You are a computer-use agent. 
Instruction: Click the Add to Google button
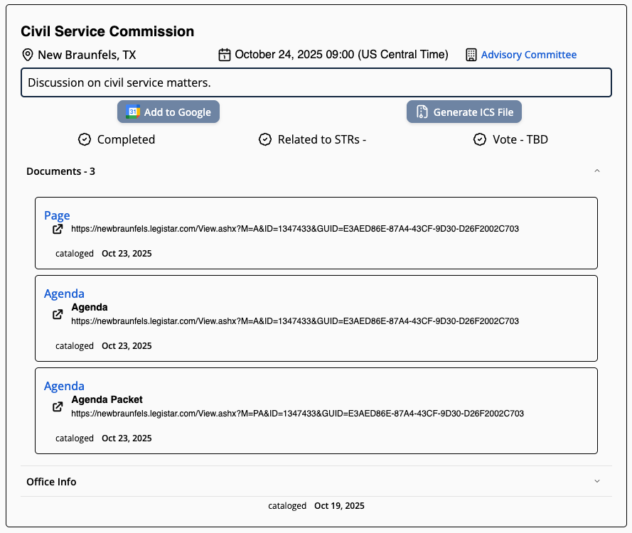pos(168,112)
